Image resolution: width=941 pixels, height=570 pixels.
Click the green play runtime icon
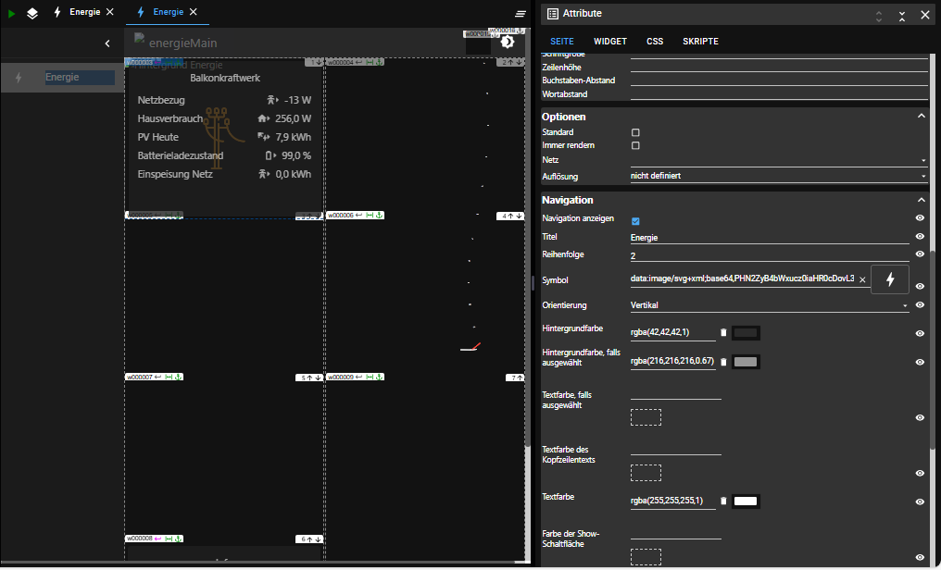point(12,13)
